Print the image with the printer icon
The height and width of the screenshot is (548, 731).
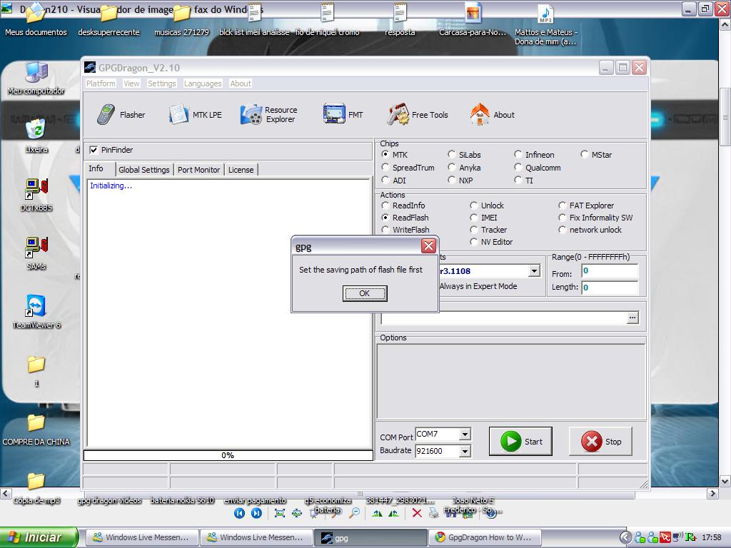tap(433, 513)
